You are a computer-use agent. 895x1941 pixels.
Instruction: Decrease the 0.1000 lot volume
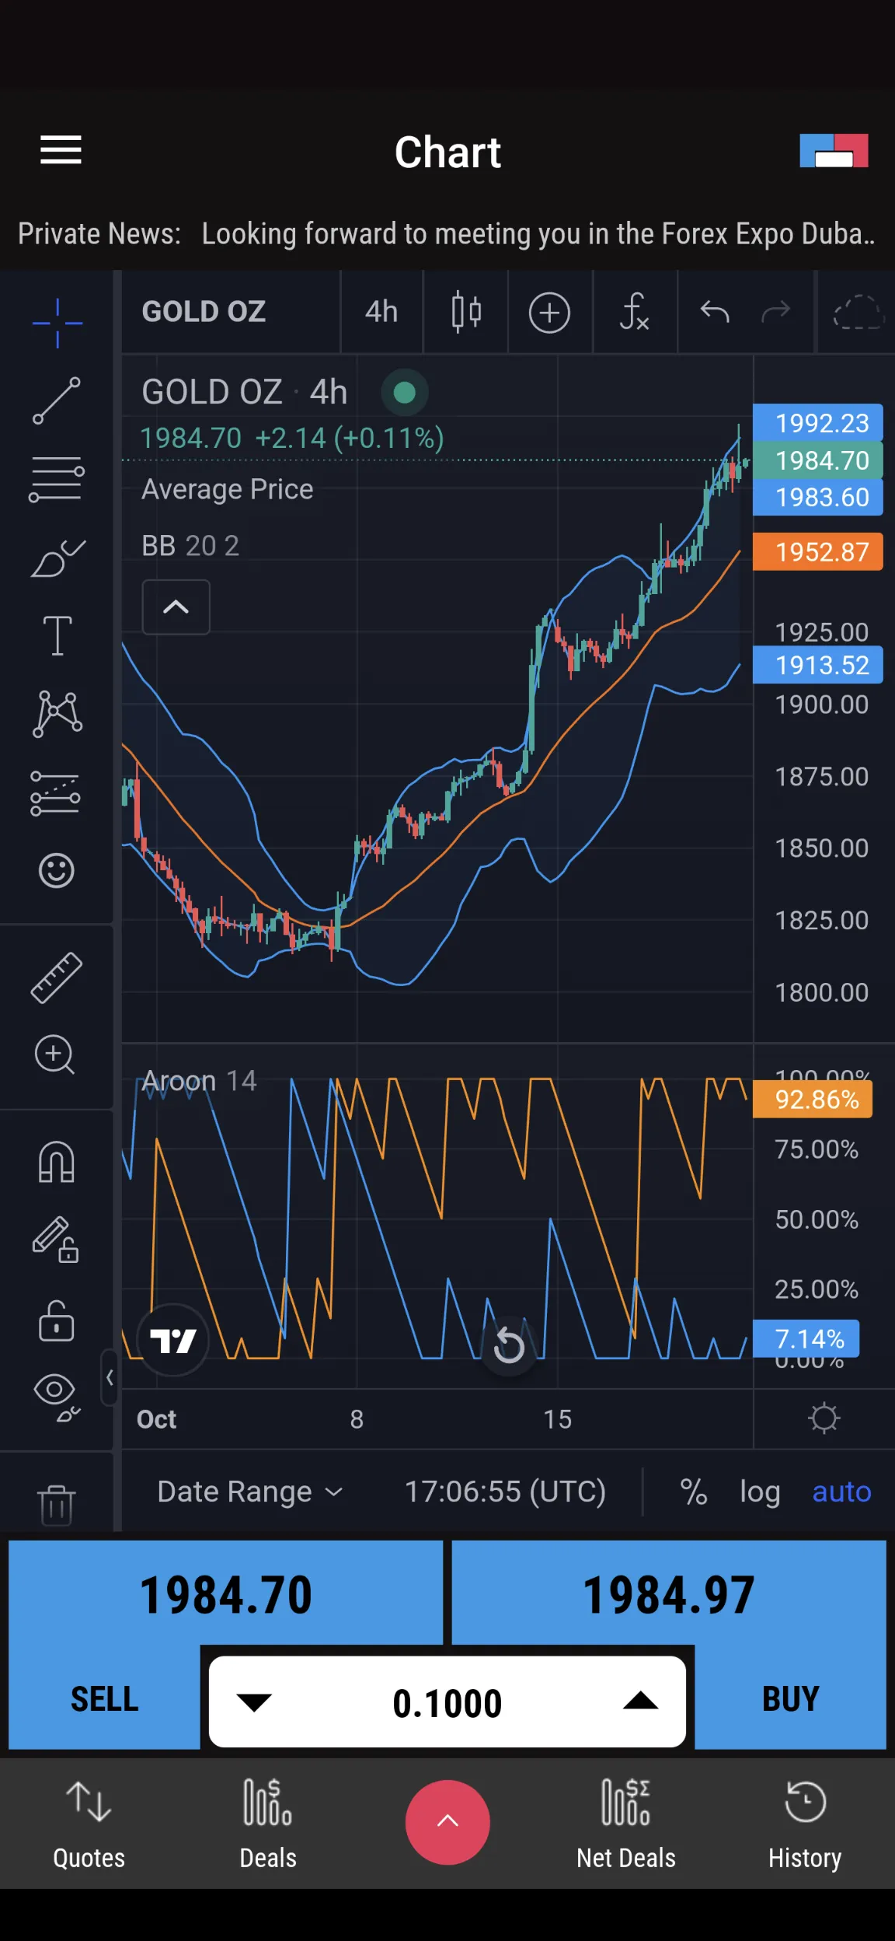coord(253,1702)
